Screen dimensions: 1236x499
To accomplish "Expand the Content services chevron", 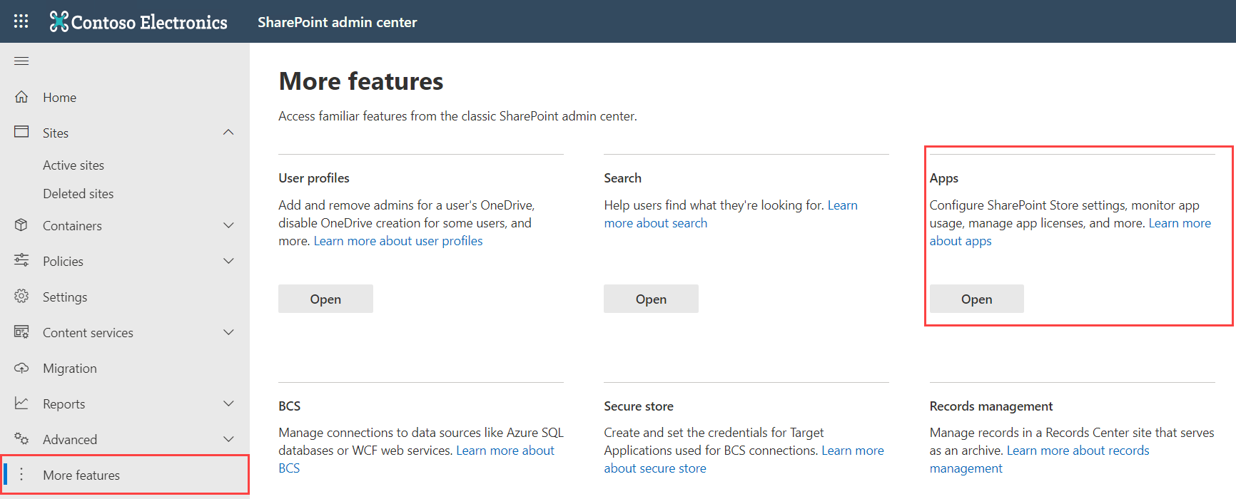I will (x=228, y=332).
